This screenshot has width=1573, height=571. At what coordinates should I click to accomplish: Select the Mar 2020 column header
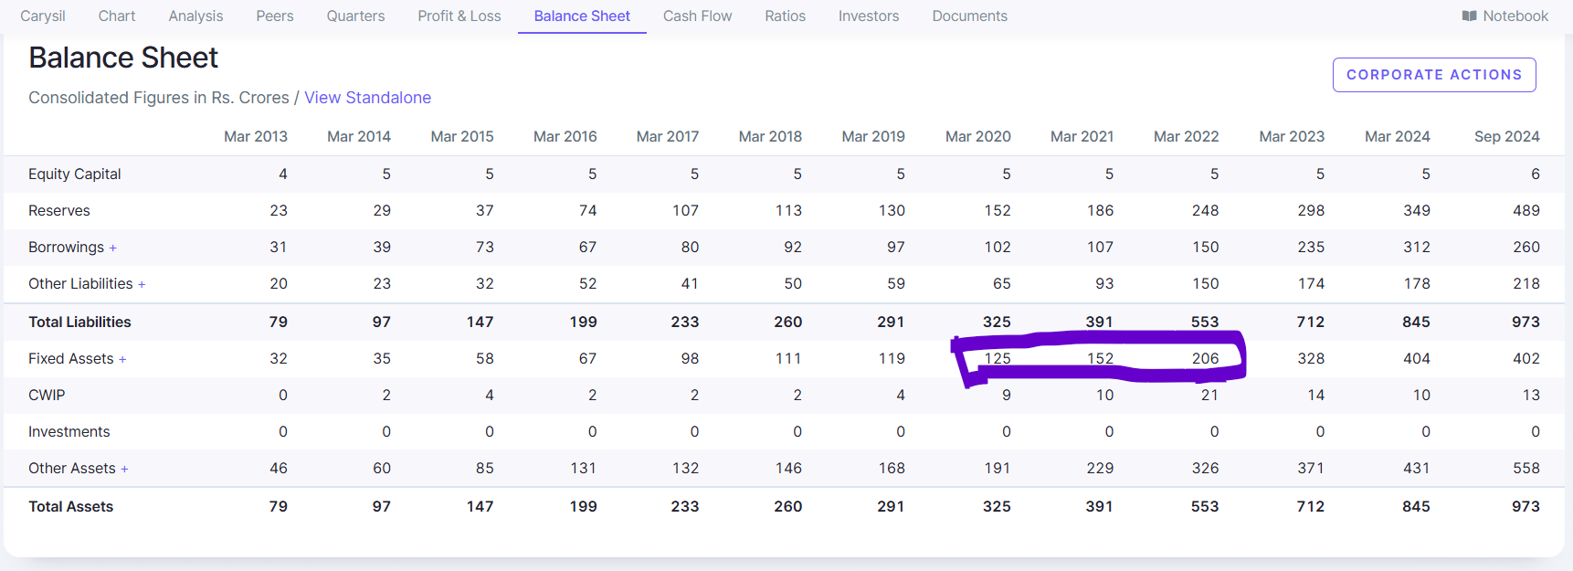coord(978,136)
